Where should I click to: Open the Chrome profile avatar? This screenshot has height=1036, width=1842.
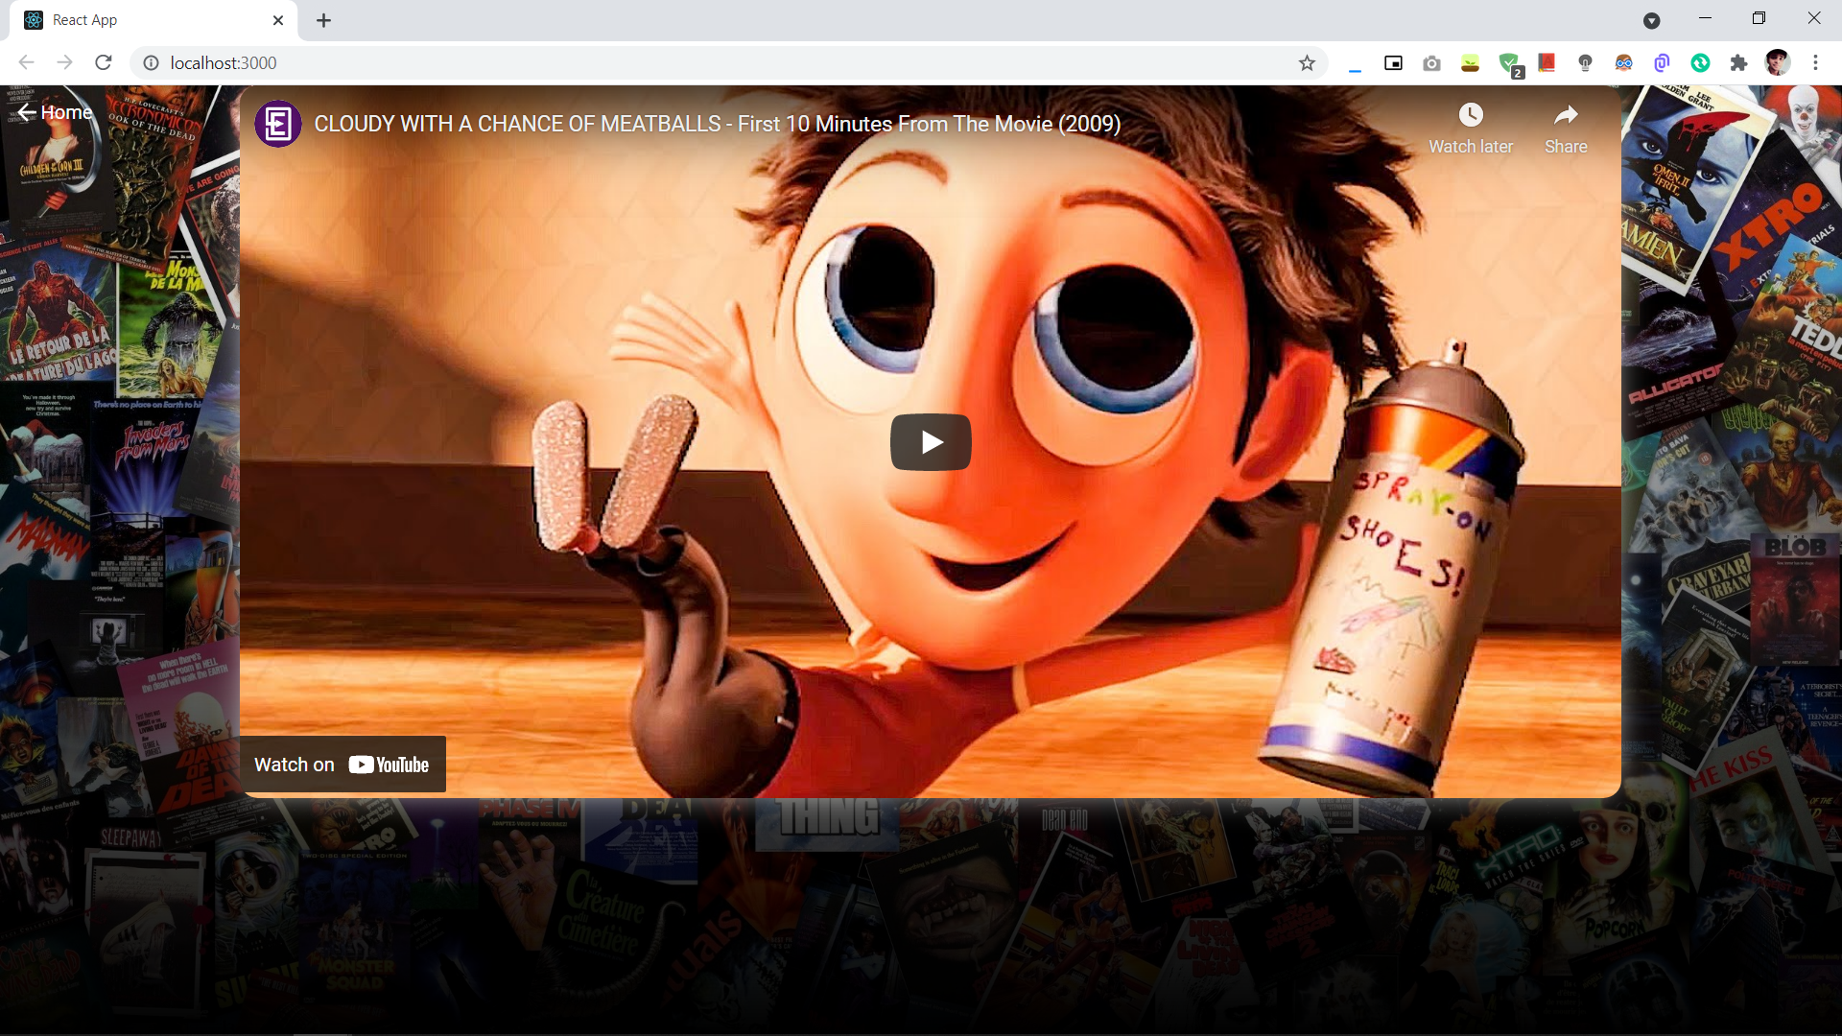coord(1777,63)
